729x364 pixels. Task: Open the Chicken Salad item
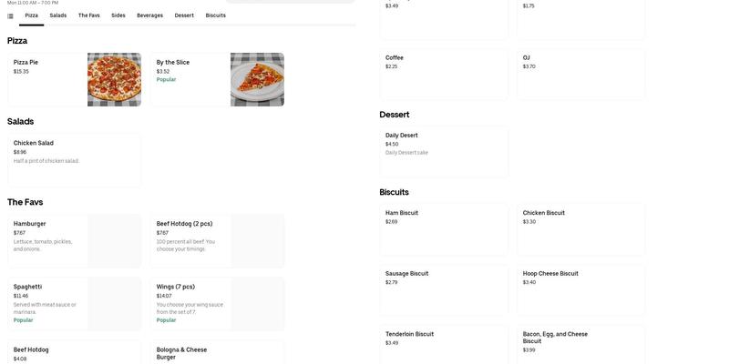coord(74,160)
